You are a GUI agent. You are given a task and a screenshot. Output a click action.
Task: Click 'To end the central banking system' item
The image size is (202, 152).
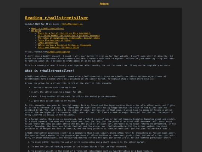tap(80, 147)
